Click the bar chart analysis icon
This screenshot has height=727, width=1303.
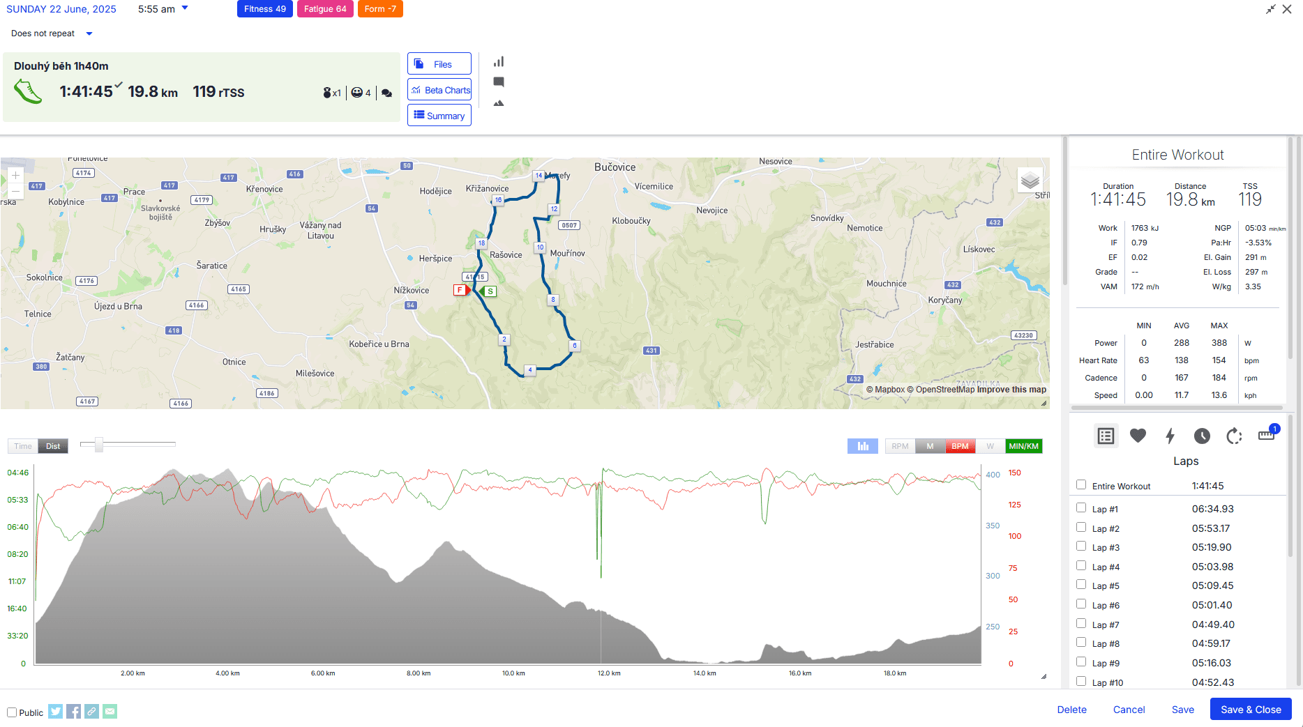click(499, 62)
